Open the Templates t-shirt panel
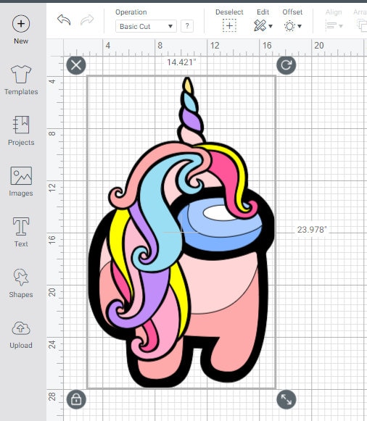Viewport: 367px width, 421px height. [21, 80]
